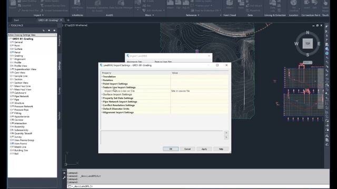The height and width of the screenshot is (189, 337).
Task: Select Point in the settings tree
Action: click(17, 46)
